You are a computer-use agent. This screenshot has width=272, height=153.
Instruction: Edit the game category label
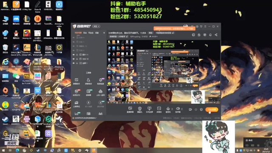point(119,37)
